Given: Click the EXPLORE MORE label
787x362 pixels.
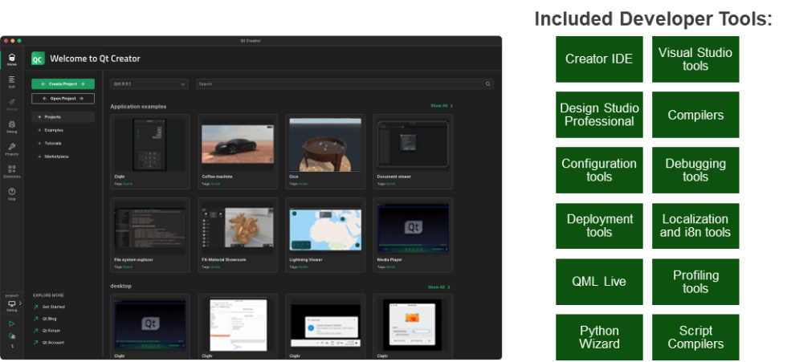Looking at the screenshot, I should pos(48,295).
